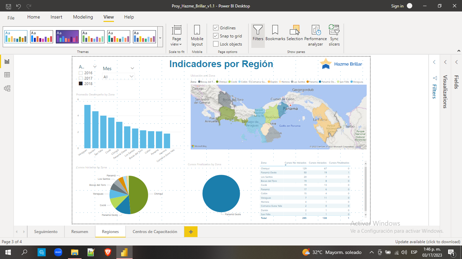Viewport: 462px width, 259px height.
Task: Launch the Performance analyzer pane
Action: tap(316, 35)
